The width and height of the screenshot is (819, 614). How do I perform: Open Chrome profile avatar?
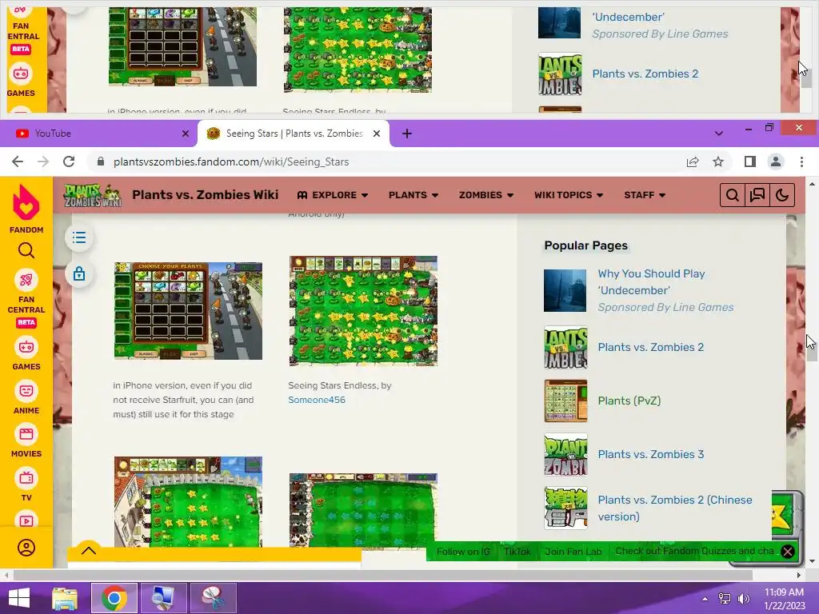coord(776,161)
